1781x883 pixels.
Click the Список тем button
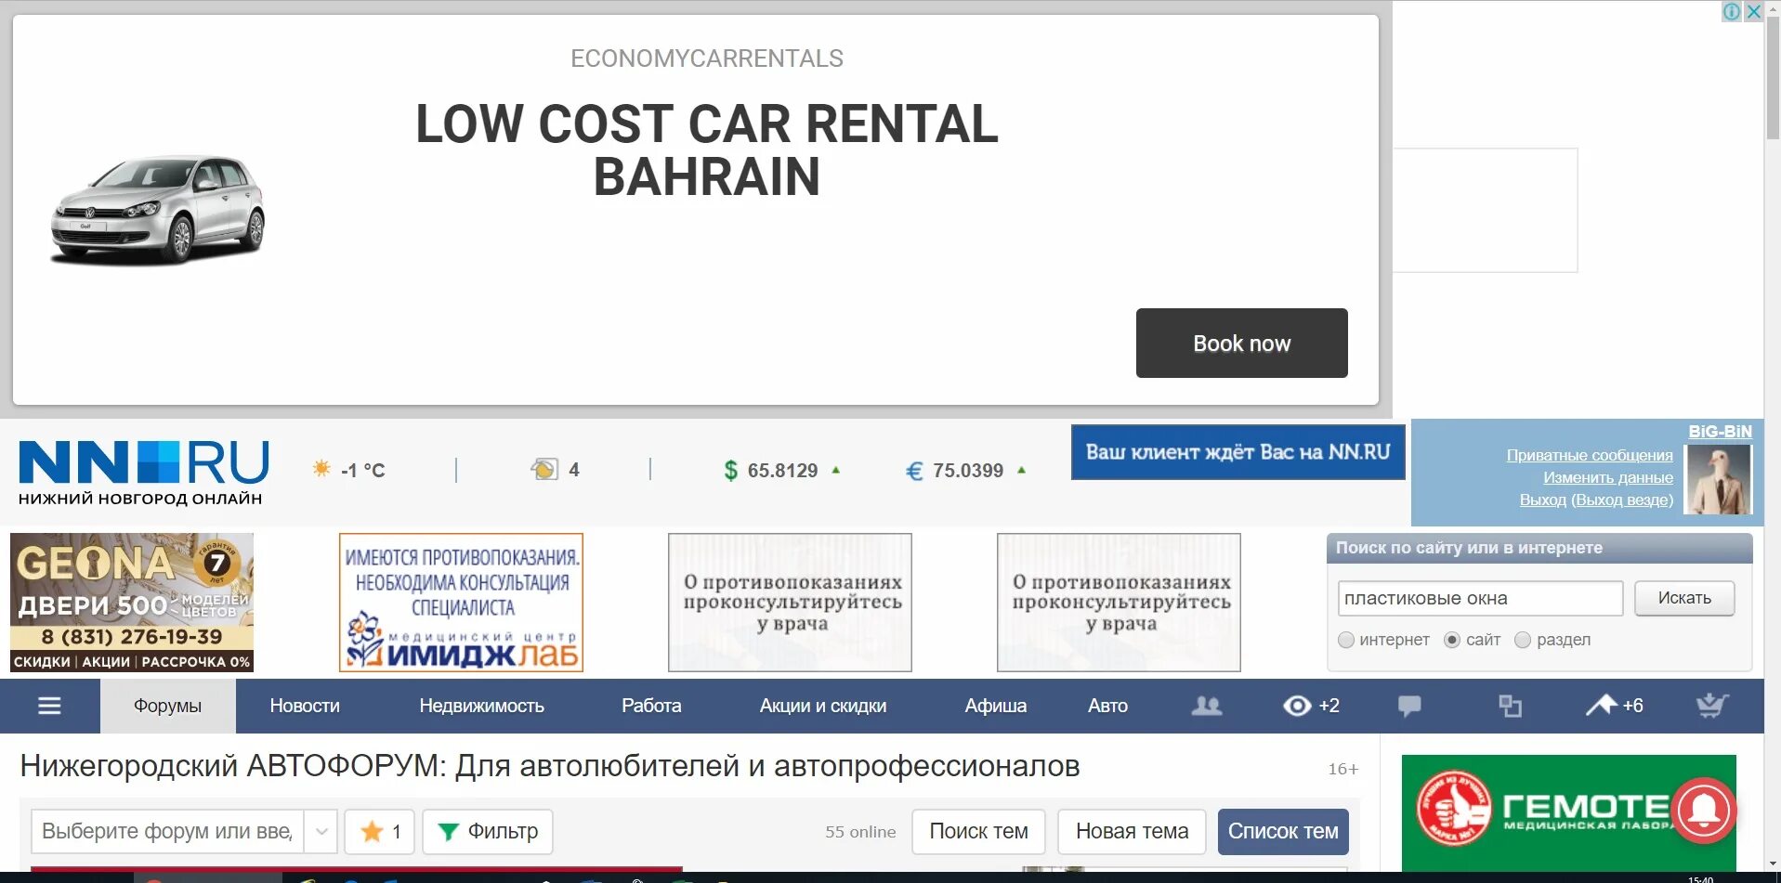(1283, 831)
